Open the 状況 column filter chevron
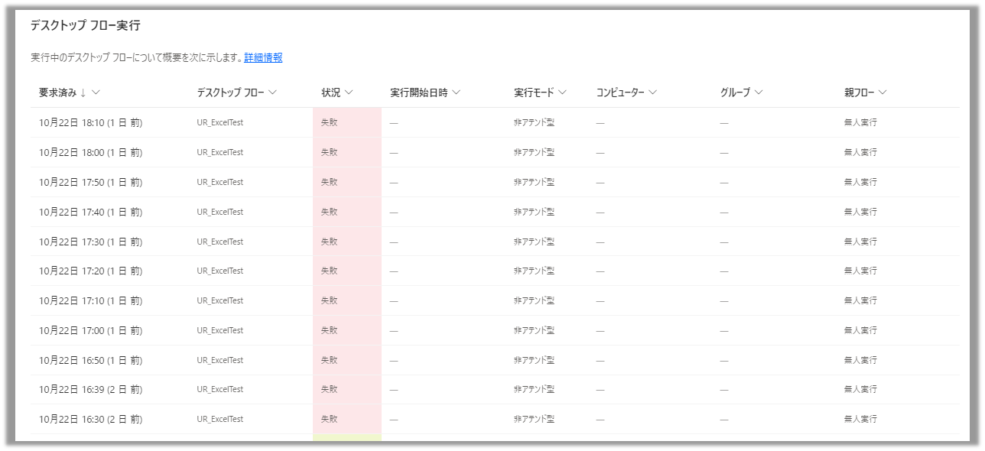Screen dimensions: 985x451 coord(349,92)
